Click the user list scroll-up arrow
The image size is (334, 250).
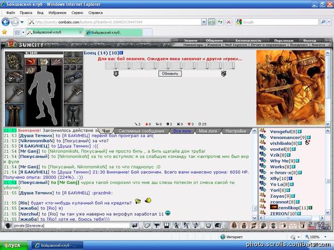pyautogui.click(x=328, y=131)
